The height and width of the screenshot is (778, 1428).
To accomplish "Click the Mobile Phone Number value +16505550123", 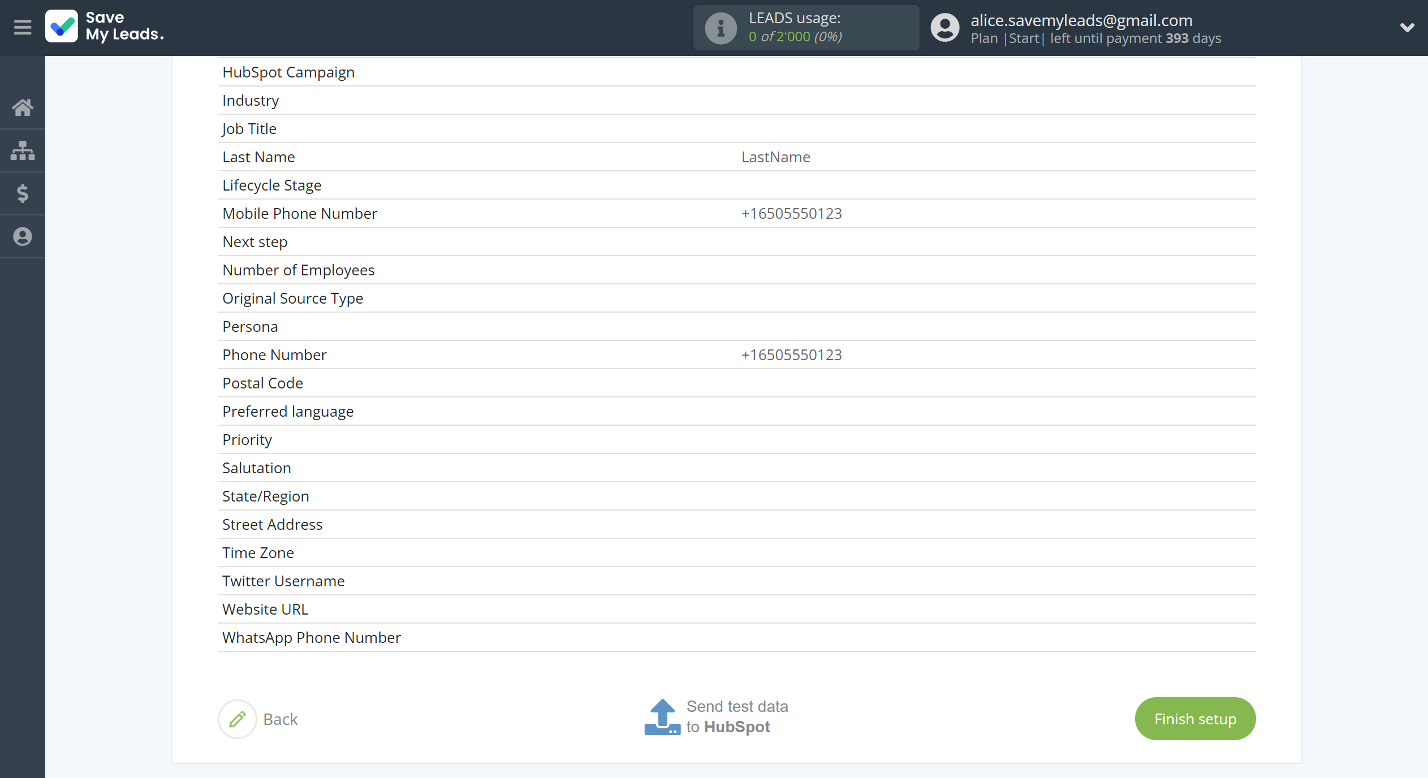I will coord(791,213).
